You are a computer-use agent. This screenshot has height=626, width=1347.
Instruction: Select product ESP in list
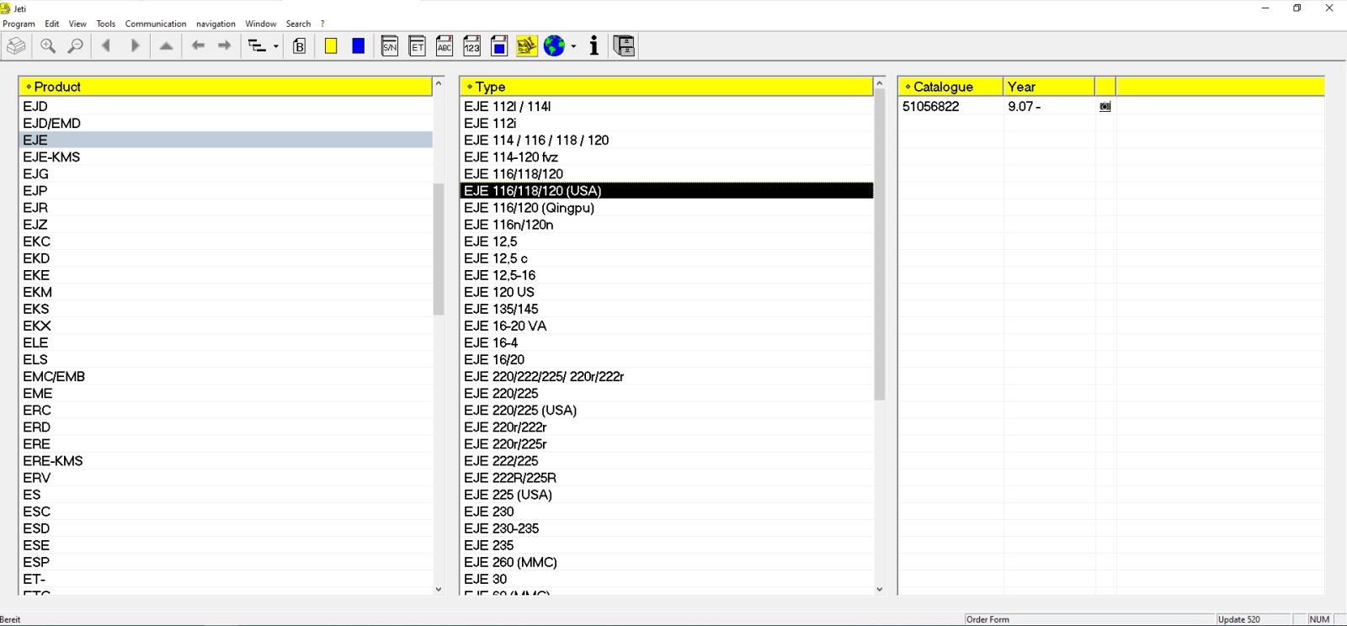coord(226,562)
